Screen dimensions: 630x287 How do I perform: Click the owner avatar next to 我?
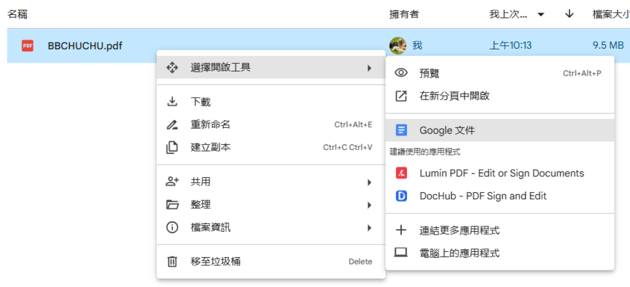397,45
